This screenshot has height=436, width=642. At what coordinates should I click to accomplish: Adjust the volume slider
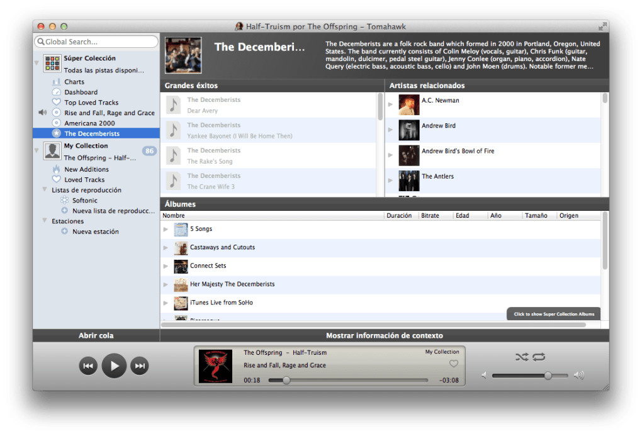(530, 376)
